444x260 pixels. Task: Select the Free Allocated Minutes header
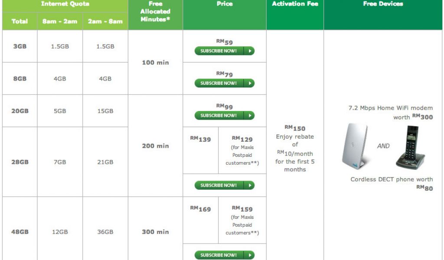pyautogui.click(x=155, y=12)
